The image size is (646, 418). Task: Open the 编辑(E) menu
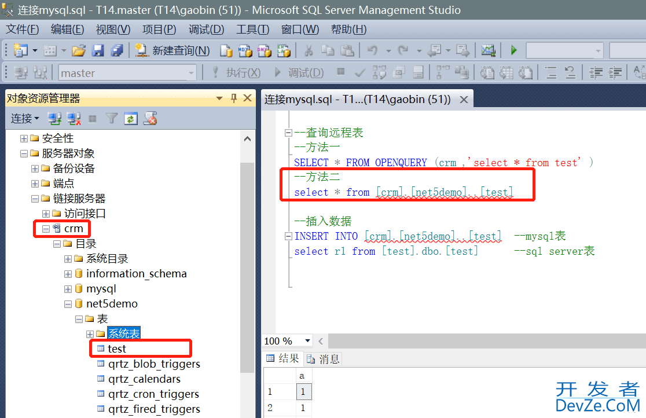pos(67,30)
